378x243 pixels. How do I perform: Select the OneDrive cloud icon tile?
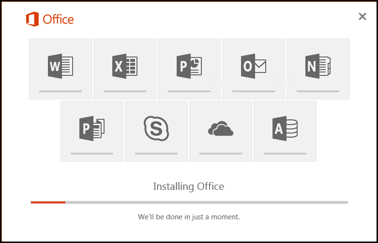coord(221,131)
